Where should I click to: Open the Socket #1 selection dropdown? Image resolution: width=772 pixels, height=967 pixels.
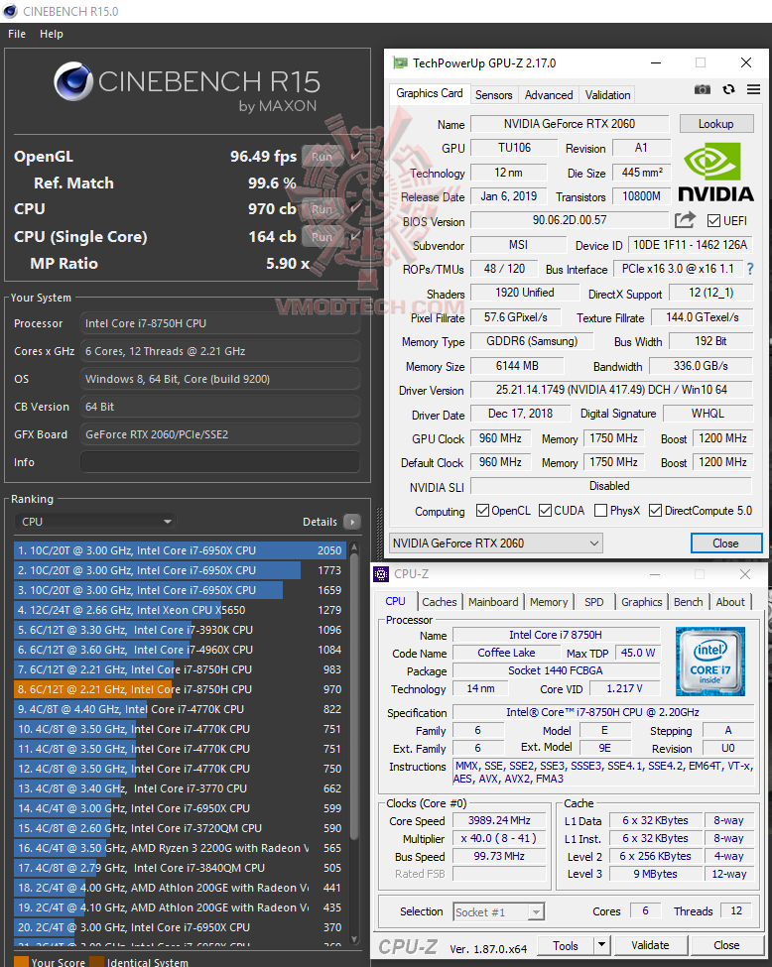(x=498, y=912)
